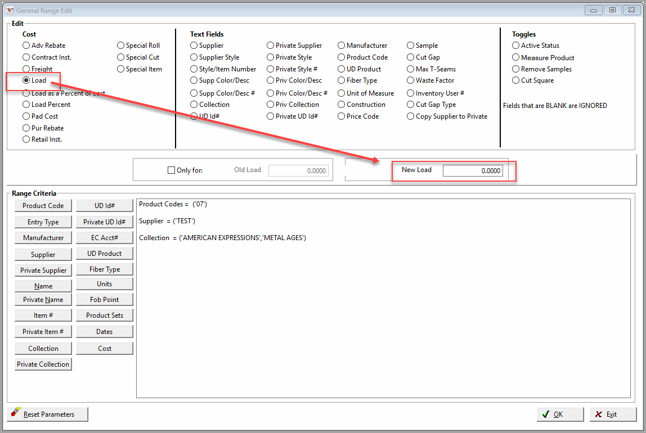Click the New Load input field
This screenshot has height=433, width=646.
click(473, 170)
